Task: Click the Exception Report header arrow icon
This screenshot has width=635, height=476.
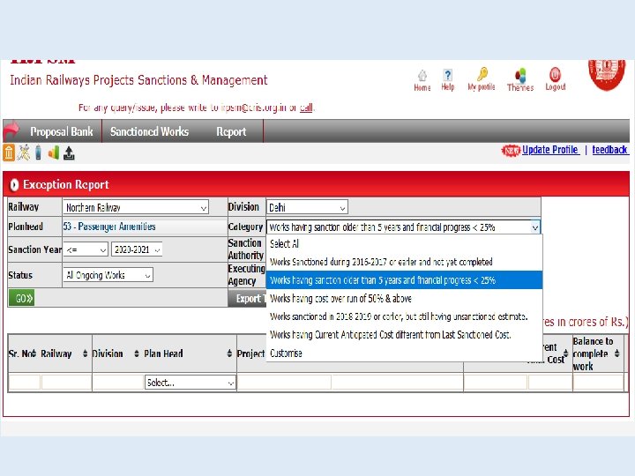Action: click(14, 184)
